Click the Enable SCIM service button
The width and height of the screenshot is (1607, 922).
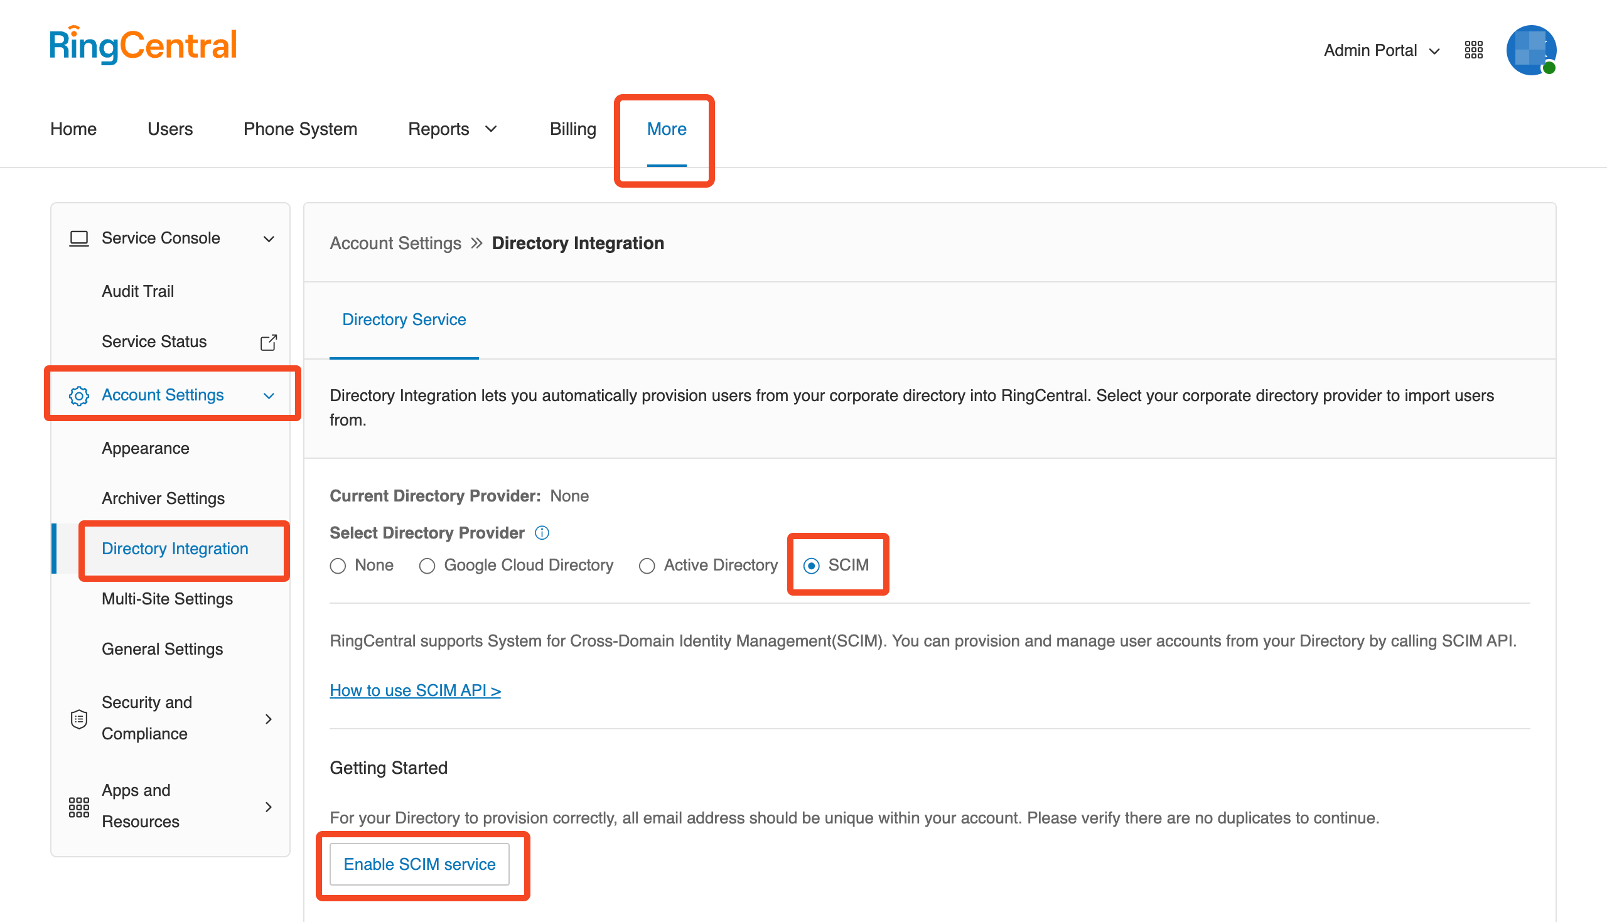click(x=419, y=865)
